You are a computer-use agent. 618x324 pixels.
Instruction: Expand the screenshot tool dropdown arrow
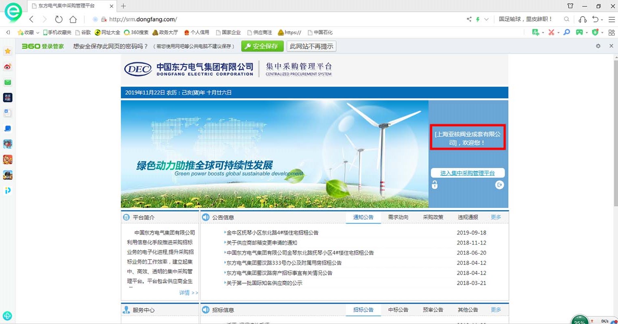pyautogui.click(x=558, y=32)
